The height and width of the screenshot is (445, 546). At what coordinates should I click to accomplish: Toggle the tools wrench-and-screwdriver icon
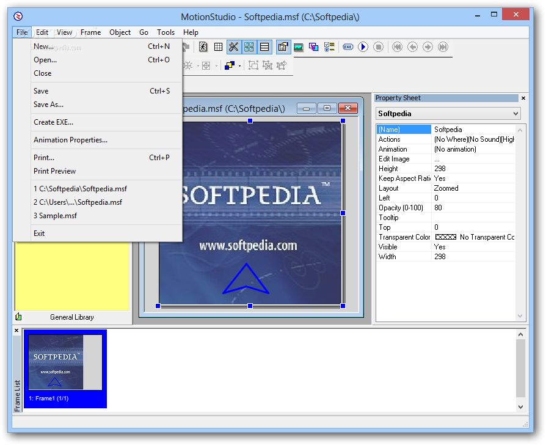click(x=234, y=46)
